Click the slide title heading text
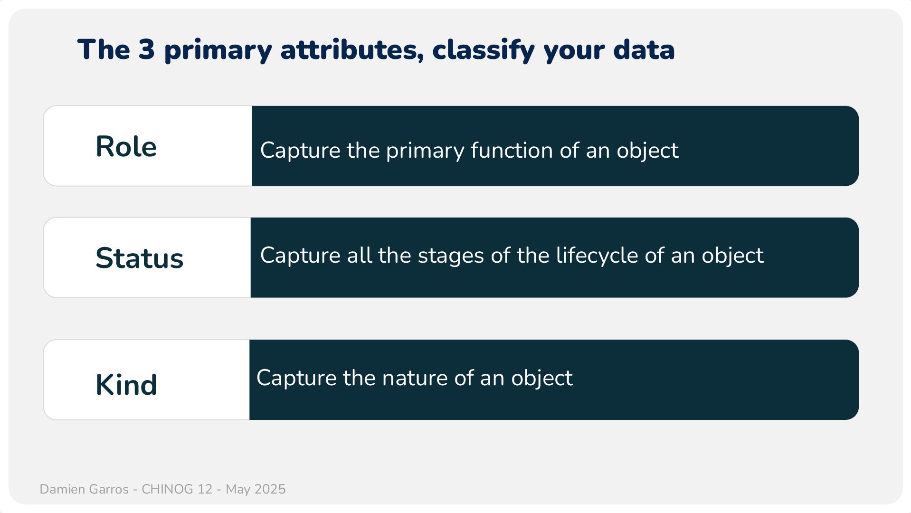 pos(375,49)
